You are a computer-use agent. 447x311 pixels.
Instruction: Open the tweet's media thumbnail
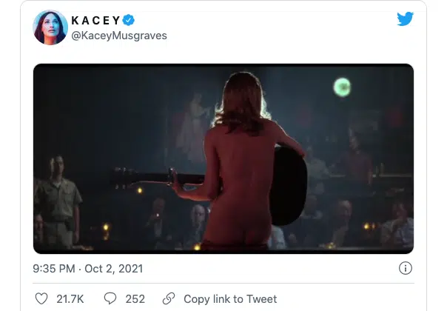(x=223, y=158)
